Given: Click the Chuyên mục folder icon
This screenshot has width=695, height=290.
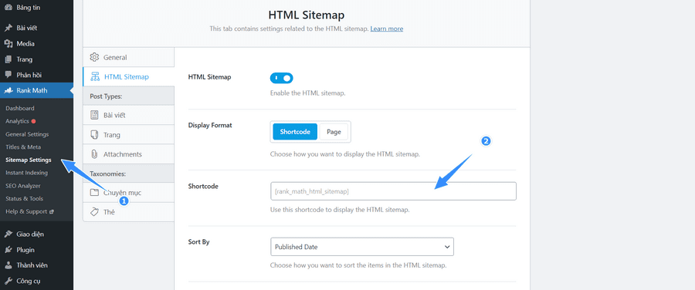Looking at the screenshot, I should (x=94, y=193).
